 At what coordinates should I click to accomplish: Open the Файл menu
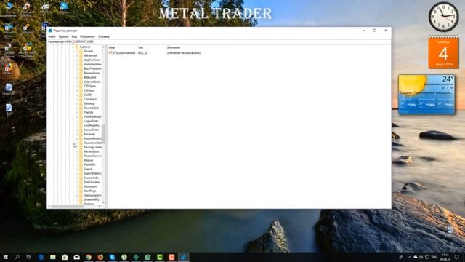(x=52, y=36)
